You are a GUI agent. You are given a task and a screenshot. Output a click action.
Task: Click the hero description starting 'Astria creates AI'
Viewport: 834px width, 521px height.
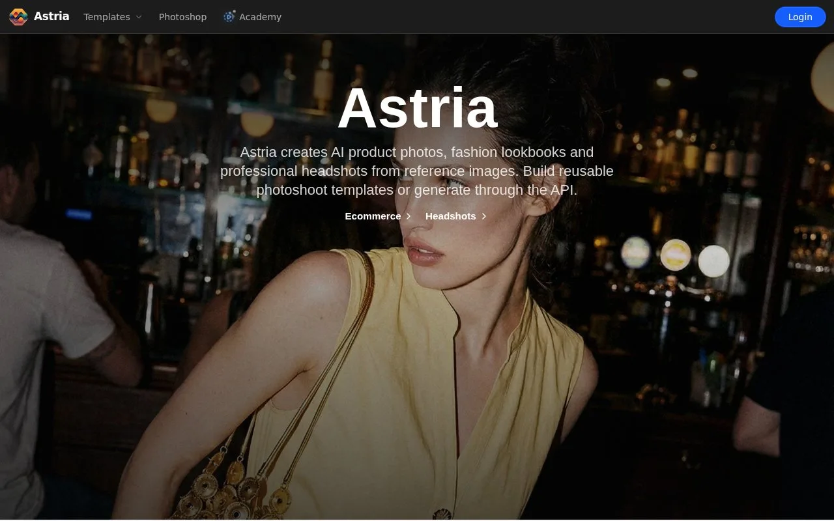[417, 171]
